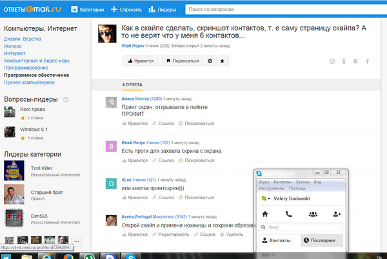Click the teal O avatar
The height and width of the screenshot is (259, 387).
[111, 184]
